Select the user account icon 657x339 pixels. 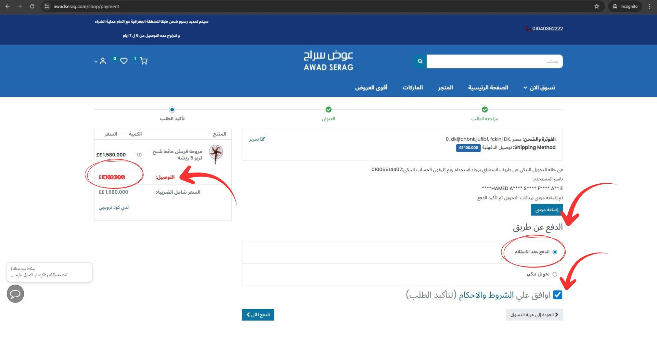click(102, 61)
